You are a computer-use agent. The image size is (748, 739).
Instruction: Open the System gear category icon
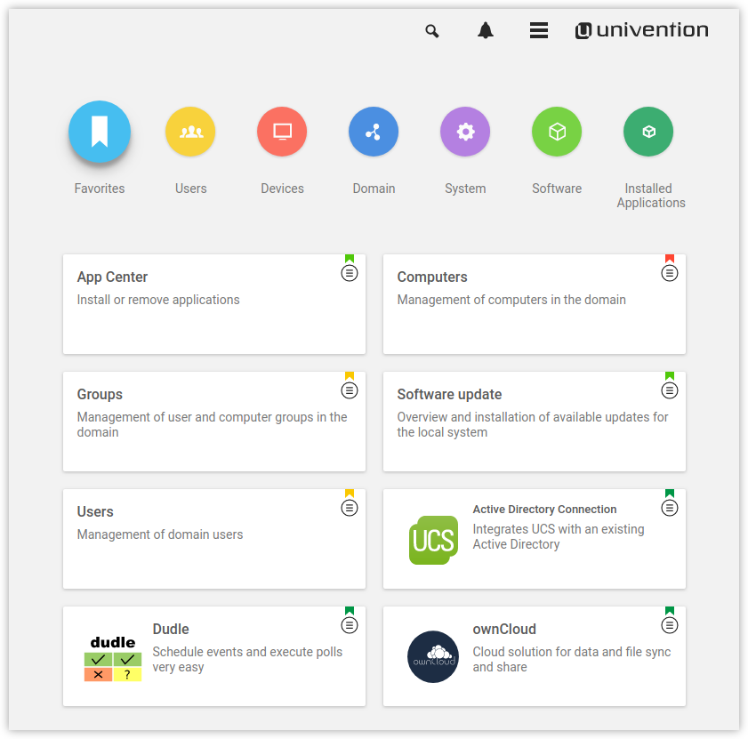point(465,131)
